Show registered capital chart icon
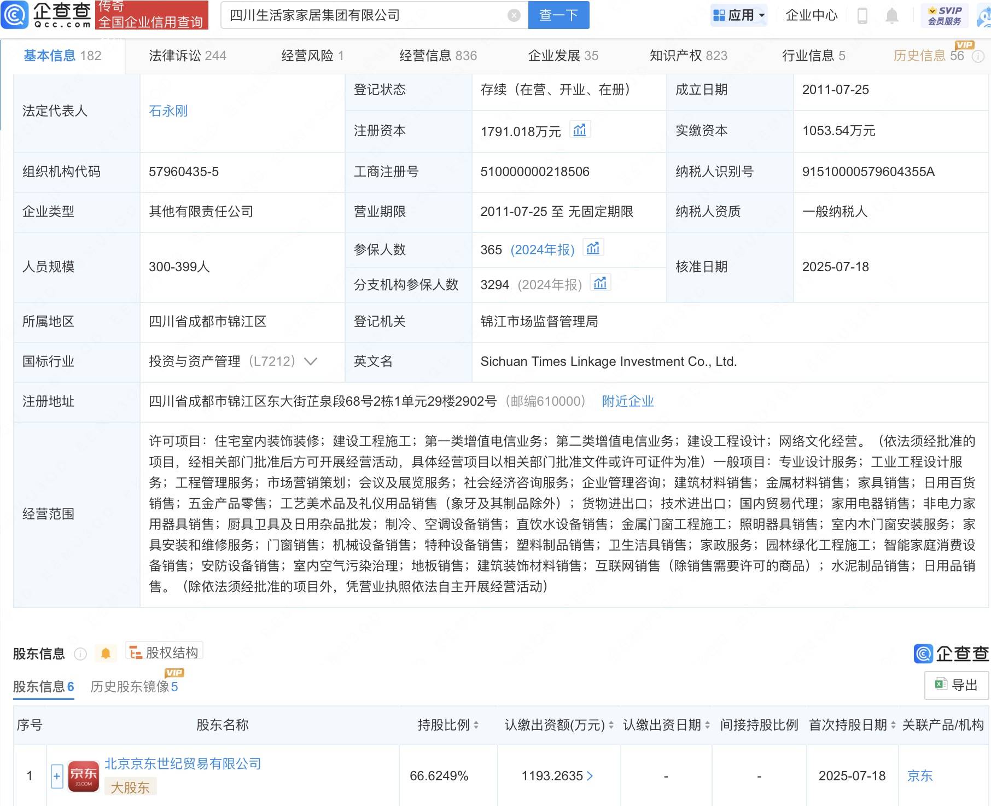This screenshot has height=806, width=991. [x=579, y=130]
